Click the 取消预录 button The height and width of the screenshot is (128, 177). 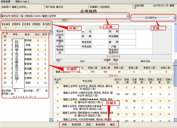[76, 124]
